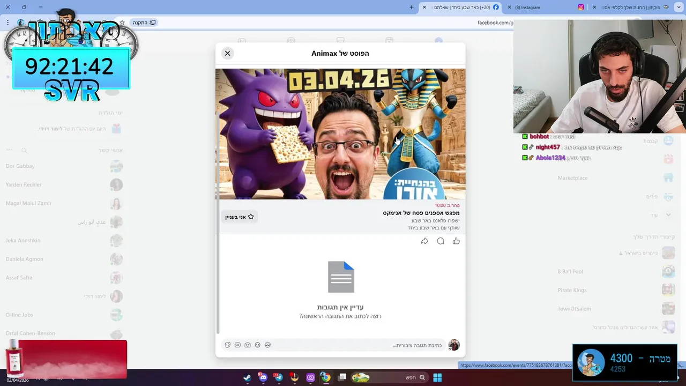Open Dor Gabbay contact chat
The width and height of the screenshot is (686, 386).
tap(63, 166)
